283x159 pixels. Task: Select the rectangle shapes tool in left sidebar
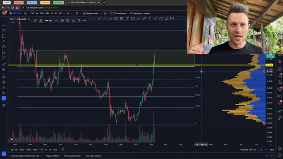click(x=4, y=36)
